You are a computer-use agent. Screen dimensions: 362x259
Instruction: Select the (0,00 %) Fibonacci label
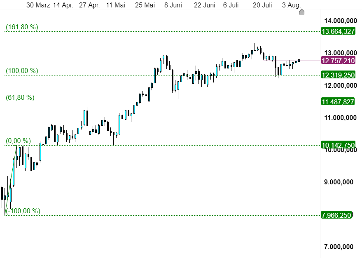tap(18, 141)
